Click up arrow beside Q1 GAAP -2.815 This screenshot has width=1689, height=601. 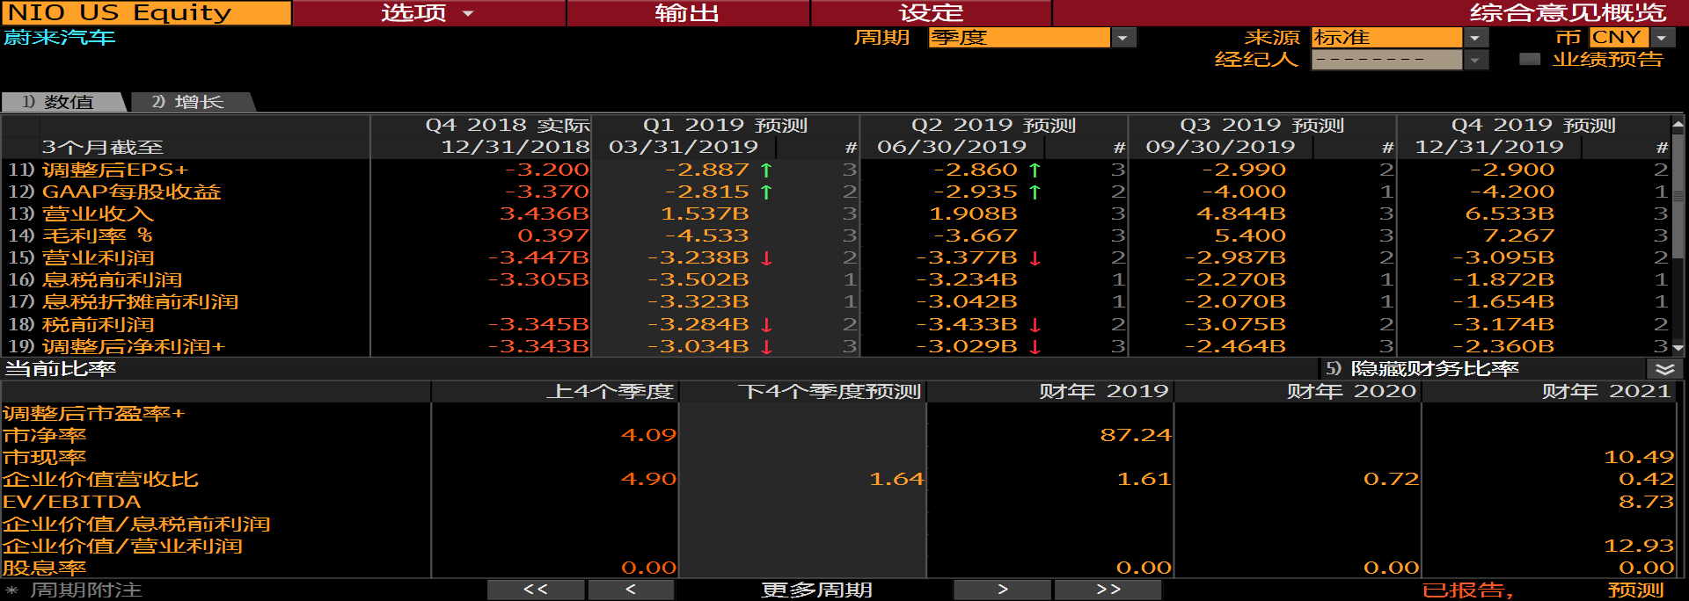coord(766,192)
